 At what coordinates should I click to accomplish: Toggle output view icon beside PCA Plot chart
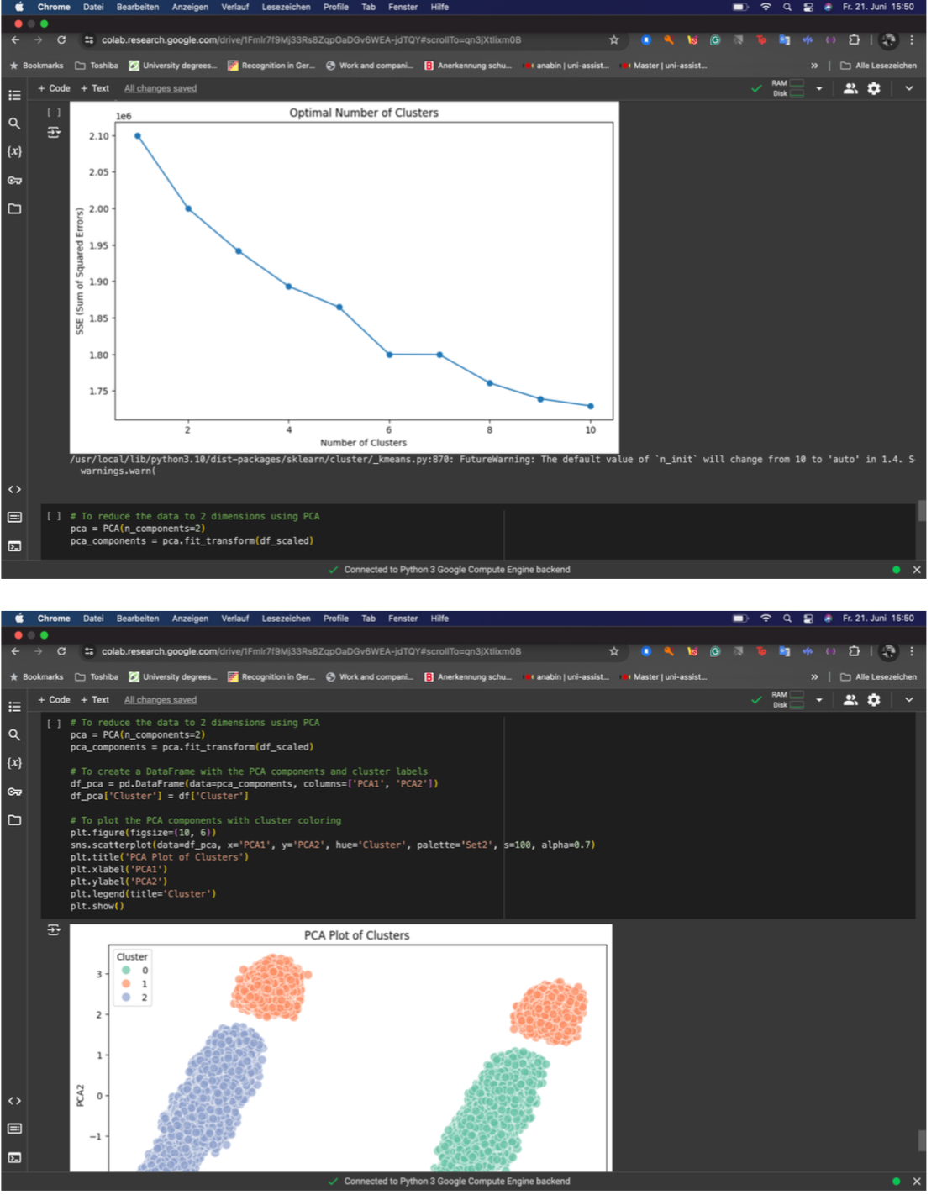54,930
